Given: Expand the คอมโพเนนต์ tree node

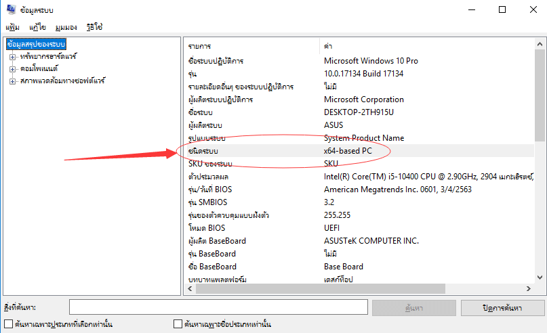Looking at the screenshot, I should (12, 69).
